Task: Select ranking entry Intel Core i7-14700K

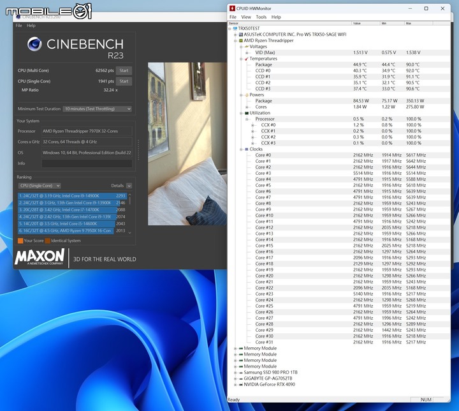Action: click(x=72, y=209)
